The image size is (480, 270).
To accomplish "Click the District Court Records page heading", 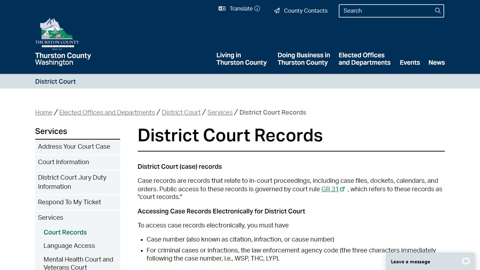I will [230, 135].
